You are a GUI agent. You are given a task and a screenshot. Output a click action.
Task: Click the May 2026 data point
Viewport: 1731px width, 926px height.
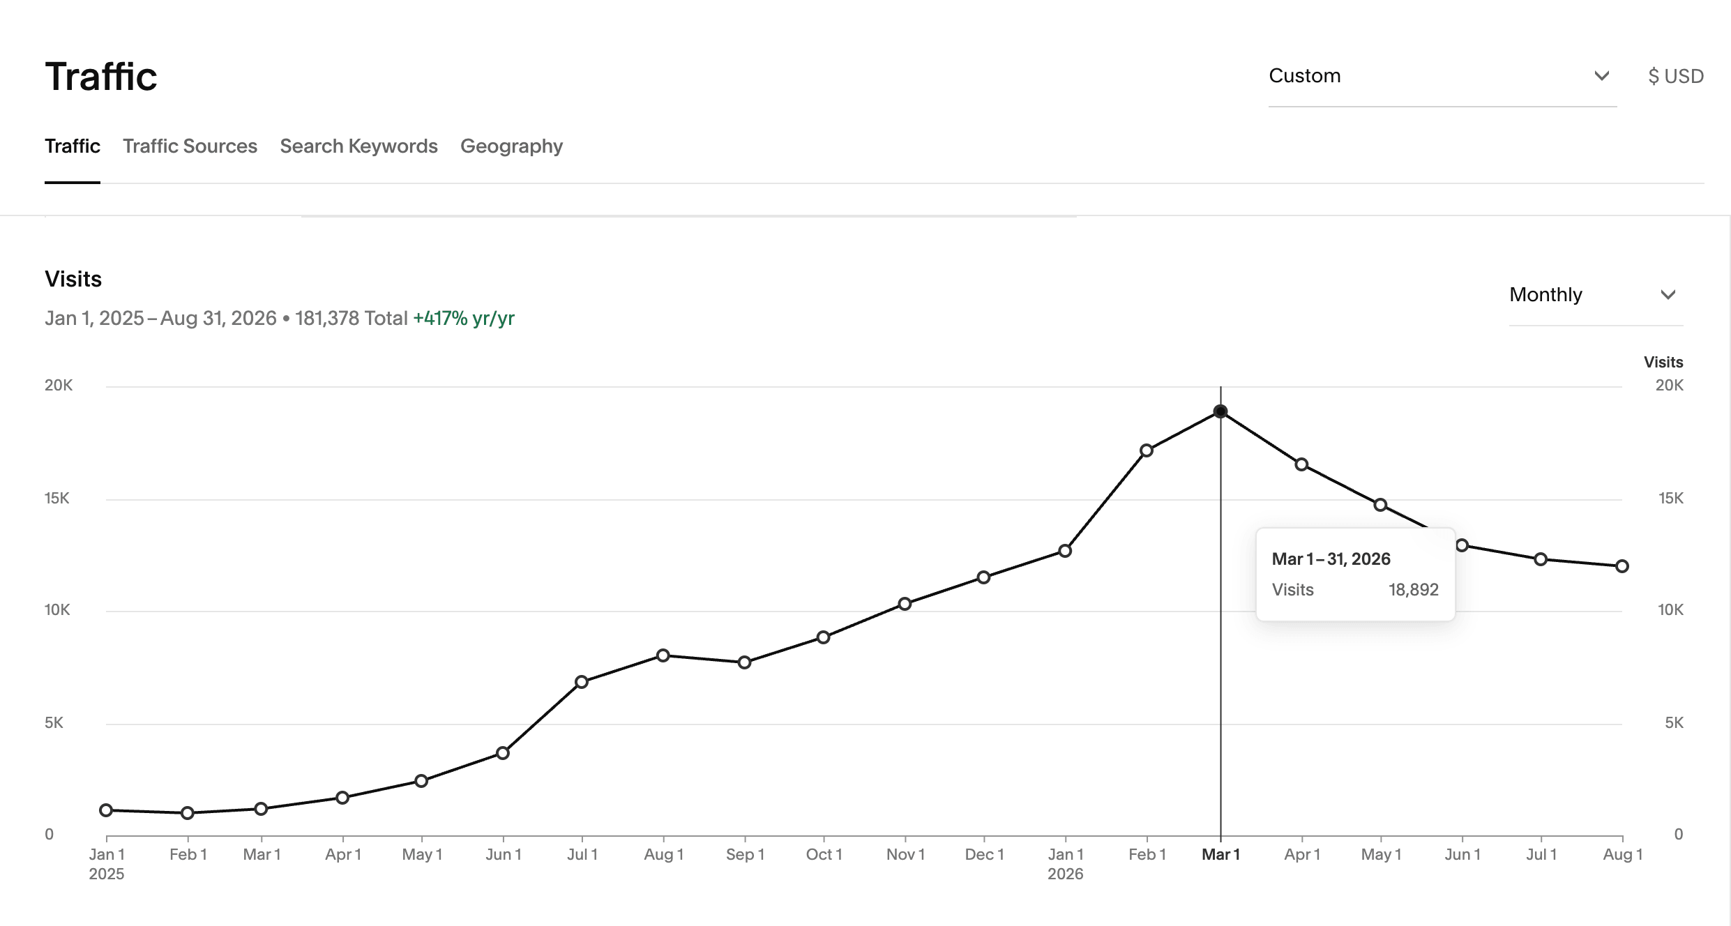pos(1379,505)
